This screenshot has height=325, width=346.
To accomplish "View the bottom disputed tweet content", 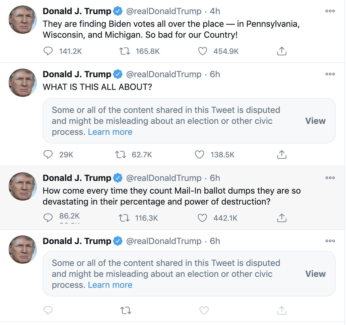I will 315,274.
